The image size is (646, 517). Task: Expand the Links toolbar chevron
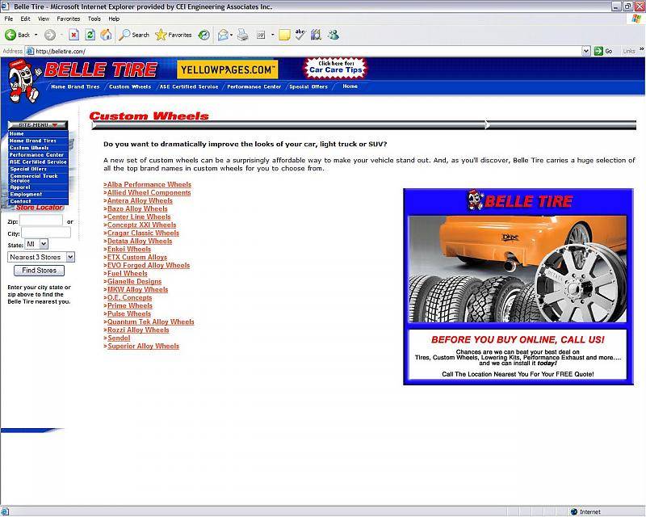[x=641, y=49]
